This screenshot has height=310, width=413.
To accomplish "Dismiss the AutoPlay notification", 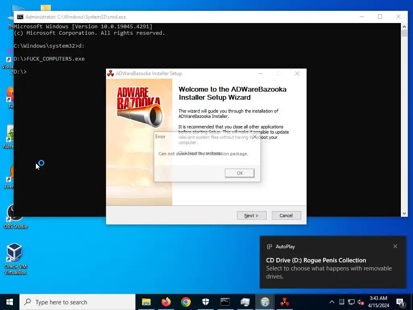I will click(395, 246).
